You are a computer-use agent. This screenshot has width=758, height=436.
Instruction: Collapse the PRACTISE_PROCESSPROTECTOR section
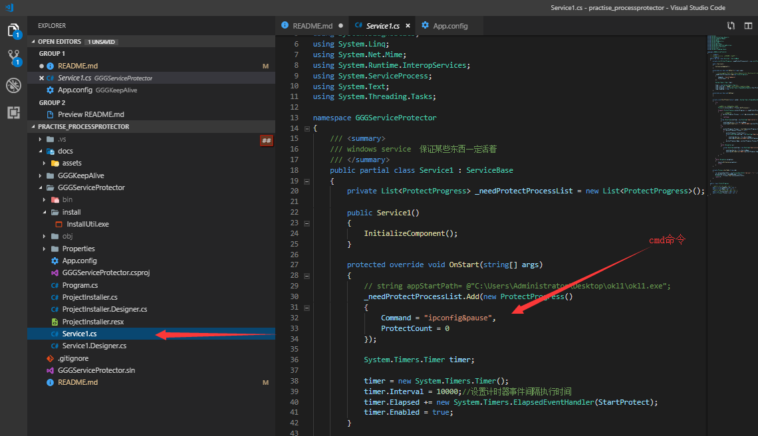tap(33, 127)
